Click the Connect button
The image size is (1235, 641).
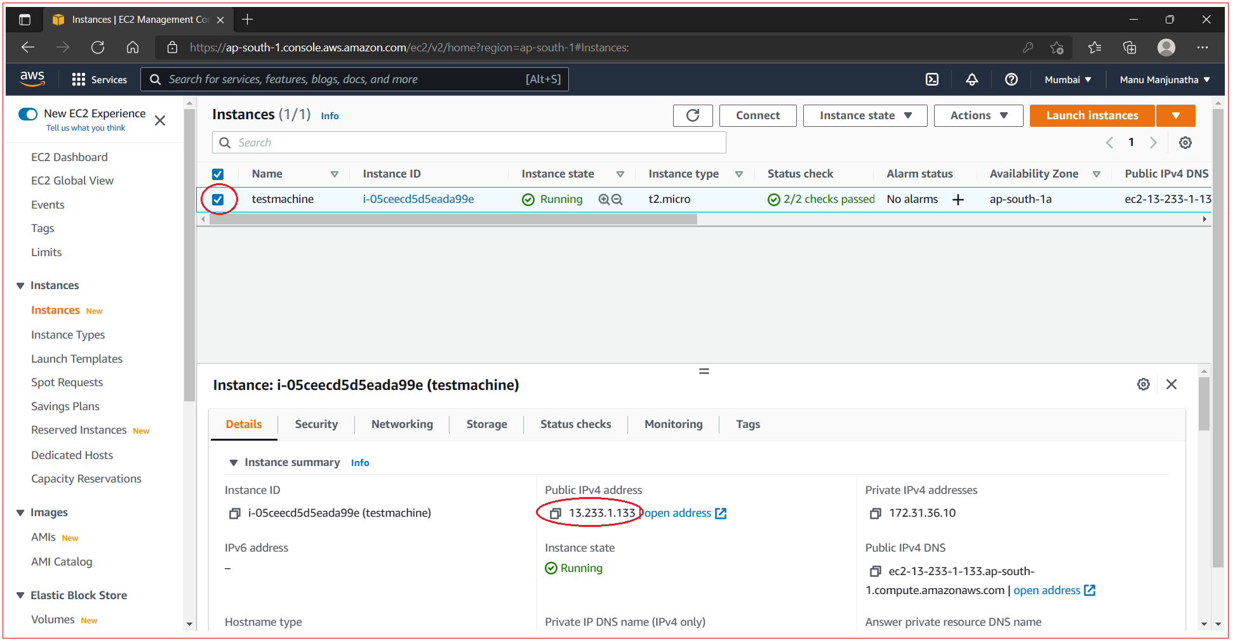[x=758, y=115]
